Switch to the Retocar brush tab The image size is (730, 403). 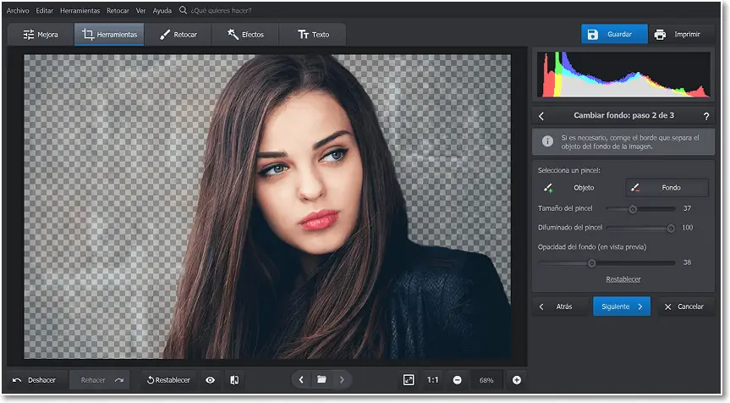178,35
